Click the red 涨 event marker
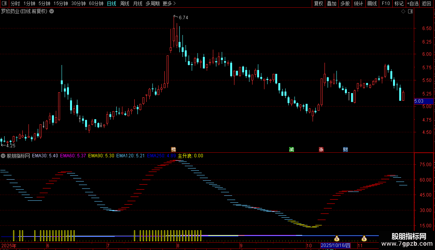This screenshot has height=250, width=435. (321, 149)
